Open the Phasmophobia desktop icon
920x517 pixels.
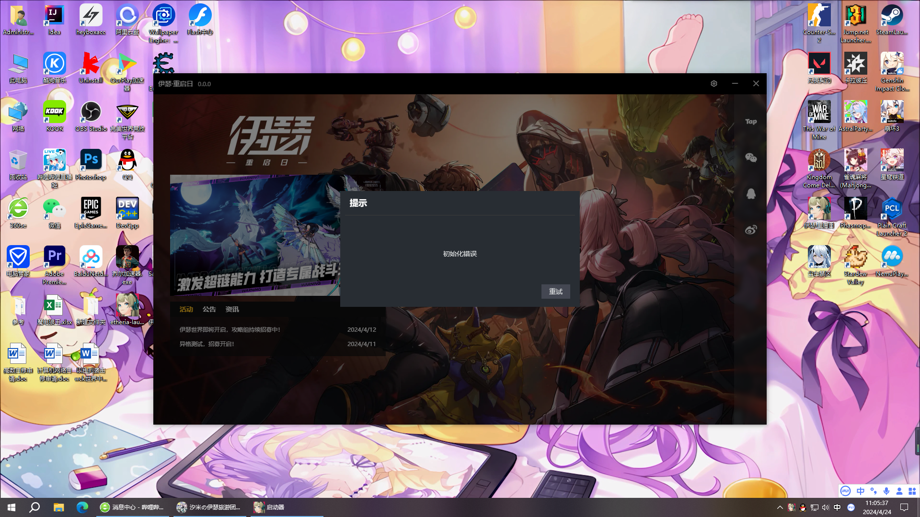click(855, 213)
